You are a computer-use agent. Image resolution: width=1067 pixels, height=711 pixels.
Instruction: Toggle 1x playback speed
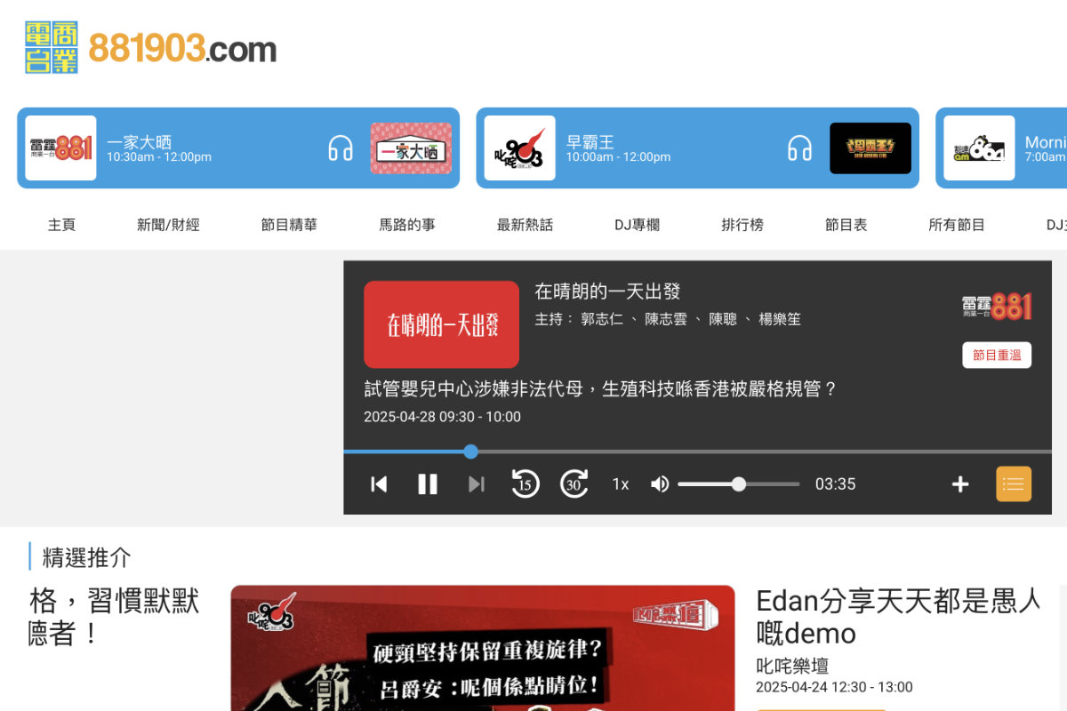[620, 483]
